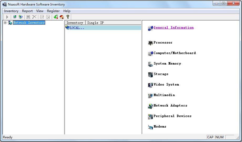
Task: Click the window resize grip in the corner
Action: pos(238,137)
